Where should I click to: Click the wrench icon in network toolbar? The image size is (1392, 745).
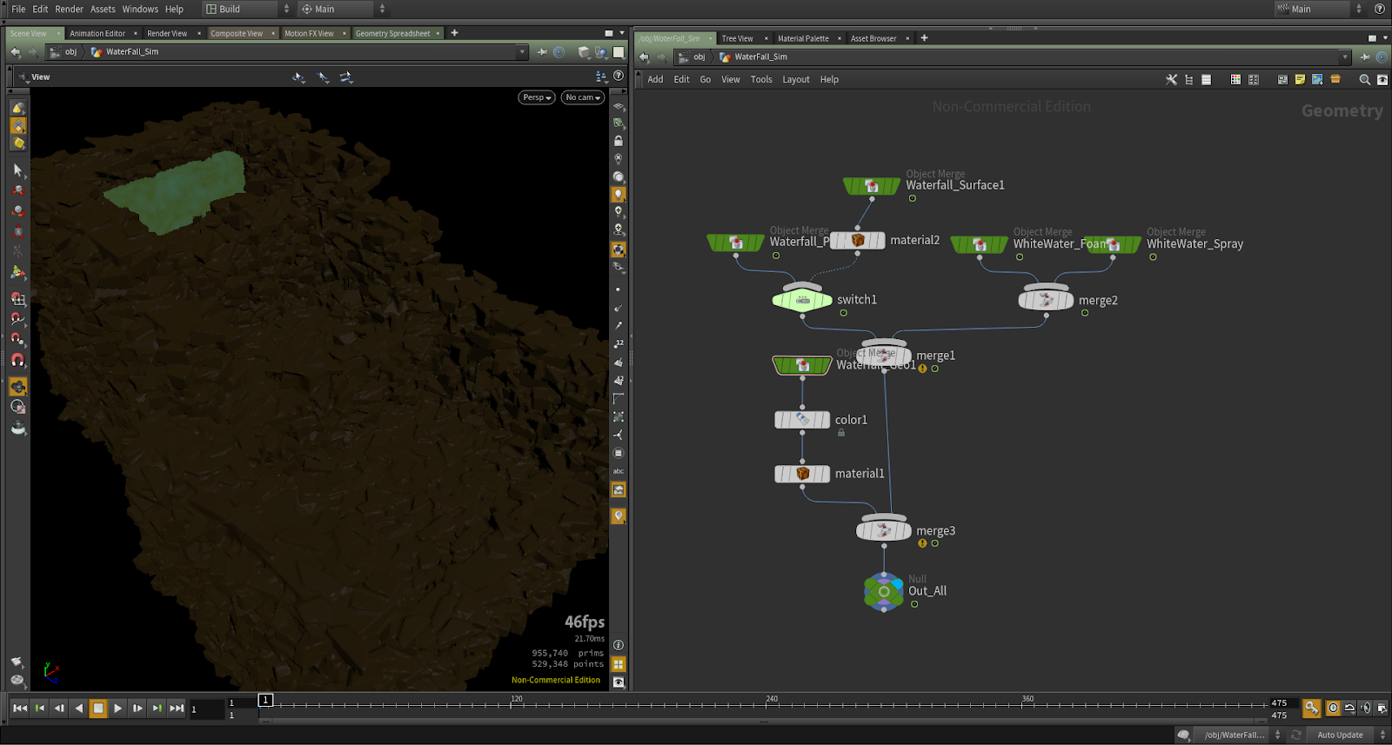[1171, 79]
